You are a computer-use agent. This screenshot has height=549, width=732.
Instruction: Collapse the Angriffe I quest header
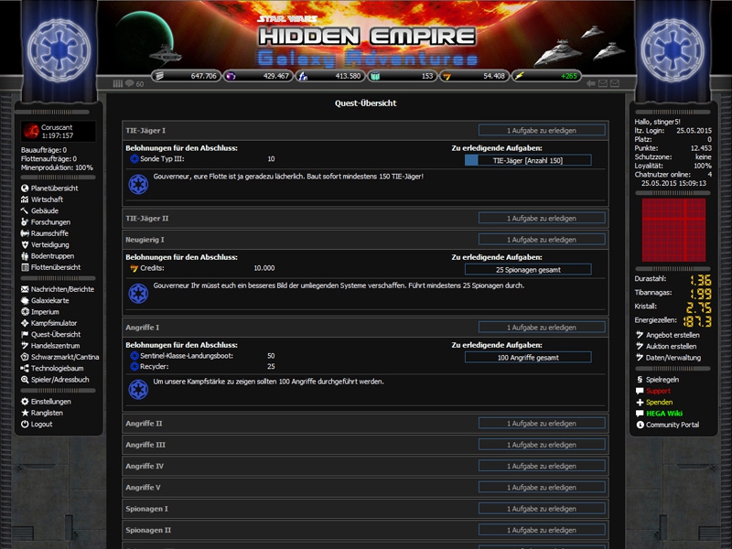(x=365, y=328)
